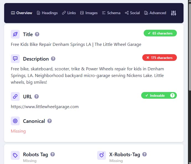Click the Title rocket icon
191x164 pixels.
pos(15,34)
